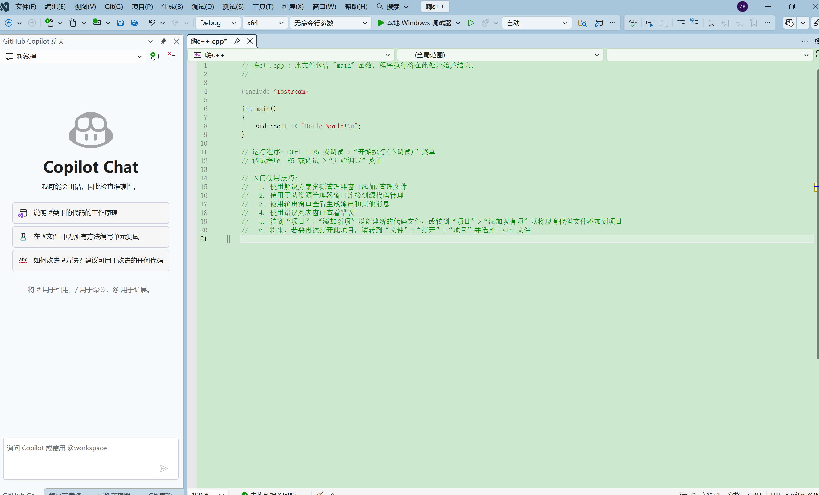Click the Save All toolbar icon
819x495 pixels.
coord(134,23)
